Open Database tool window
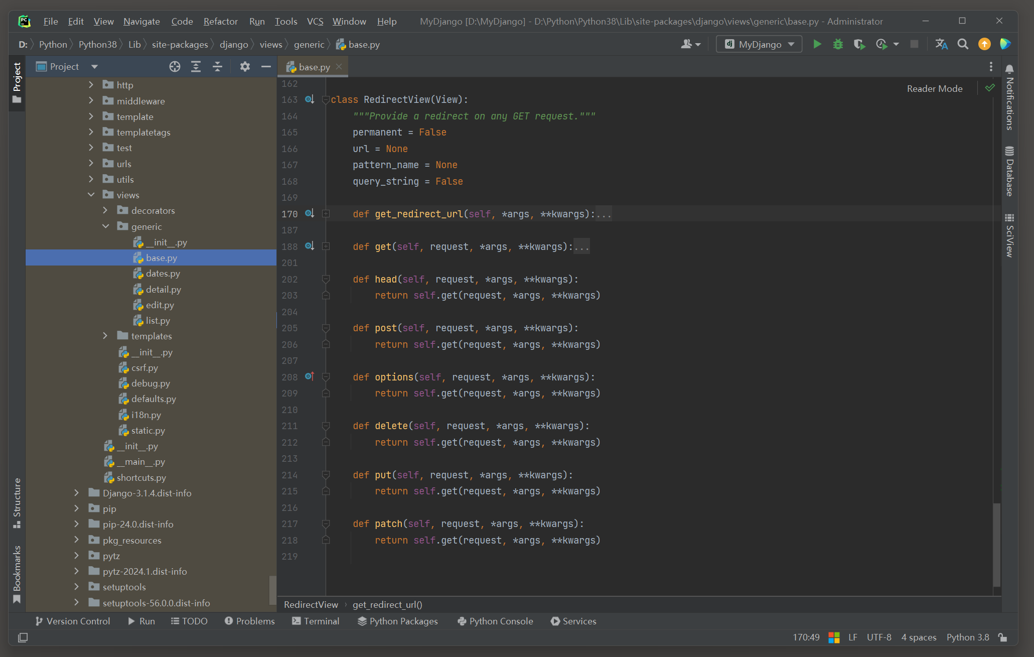Viewport: 1034px width, 657px height. coord(1009,171)
